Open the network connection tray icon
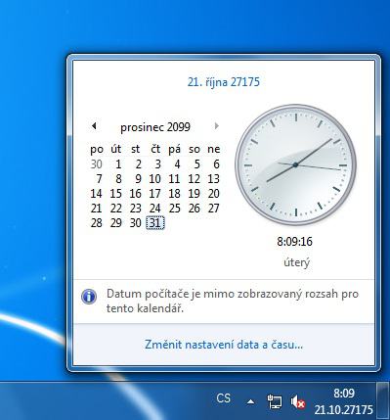This screenshot has height=420, width=390. (275, 401)
